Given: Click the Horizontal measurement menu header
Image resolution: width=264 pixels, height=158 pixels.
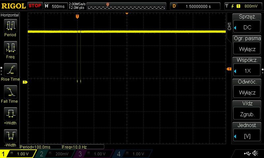Looking at the screenshot, I should [x=10, y=15].
